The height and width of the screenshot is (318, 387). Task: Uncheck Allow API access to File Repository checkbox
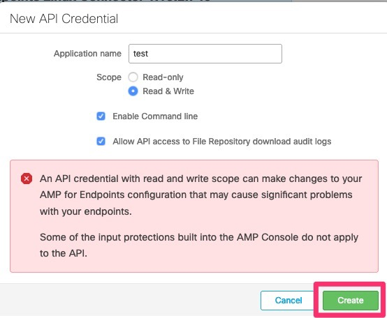click(x=101, y=142)
